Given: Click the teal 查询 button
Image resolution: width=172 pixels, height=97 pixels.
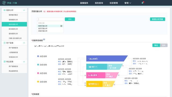Looking at the screenshot, I should (x=70, y=19).
